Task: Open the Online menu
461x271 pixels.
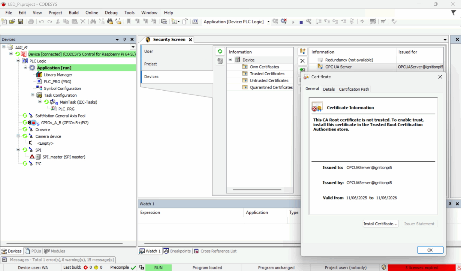Action: (92, 13)
